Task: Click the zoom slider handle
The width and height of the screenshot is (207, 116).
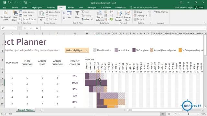Action: pyautogui.click(x=189, y=114)
